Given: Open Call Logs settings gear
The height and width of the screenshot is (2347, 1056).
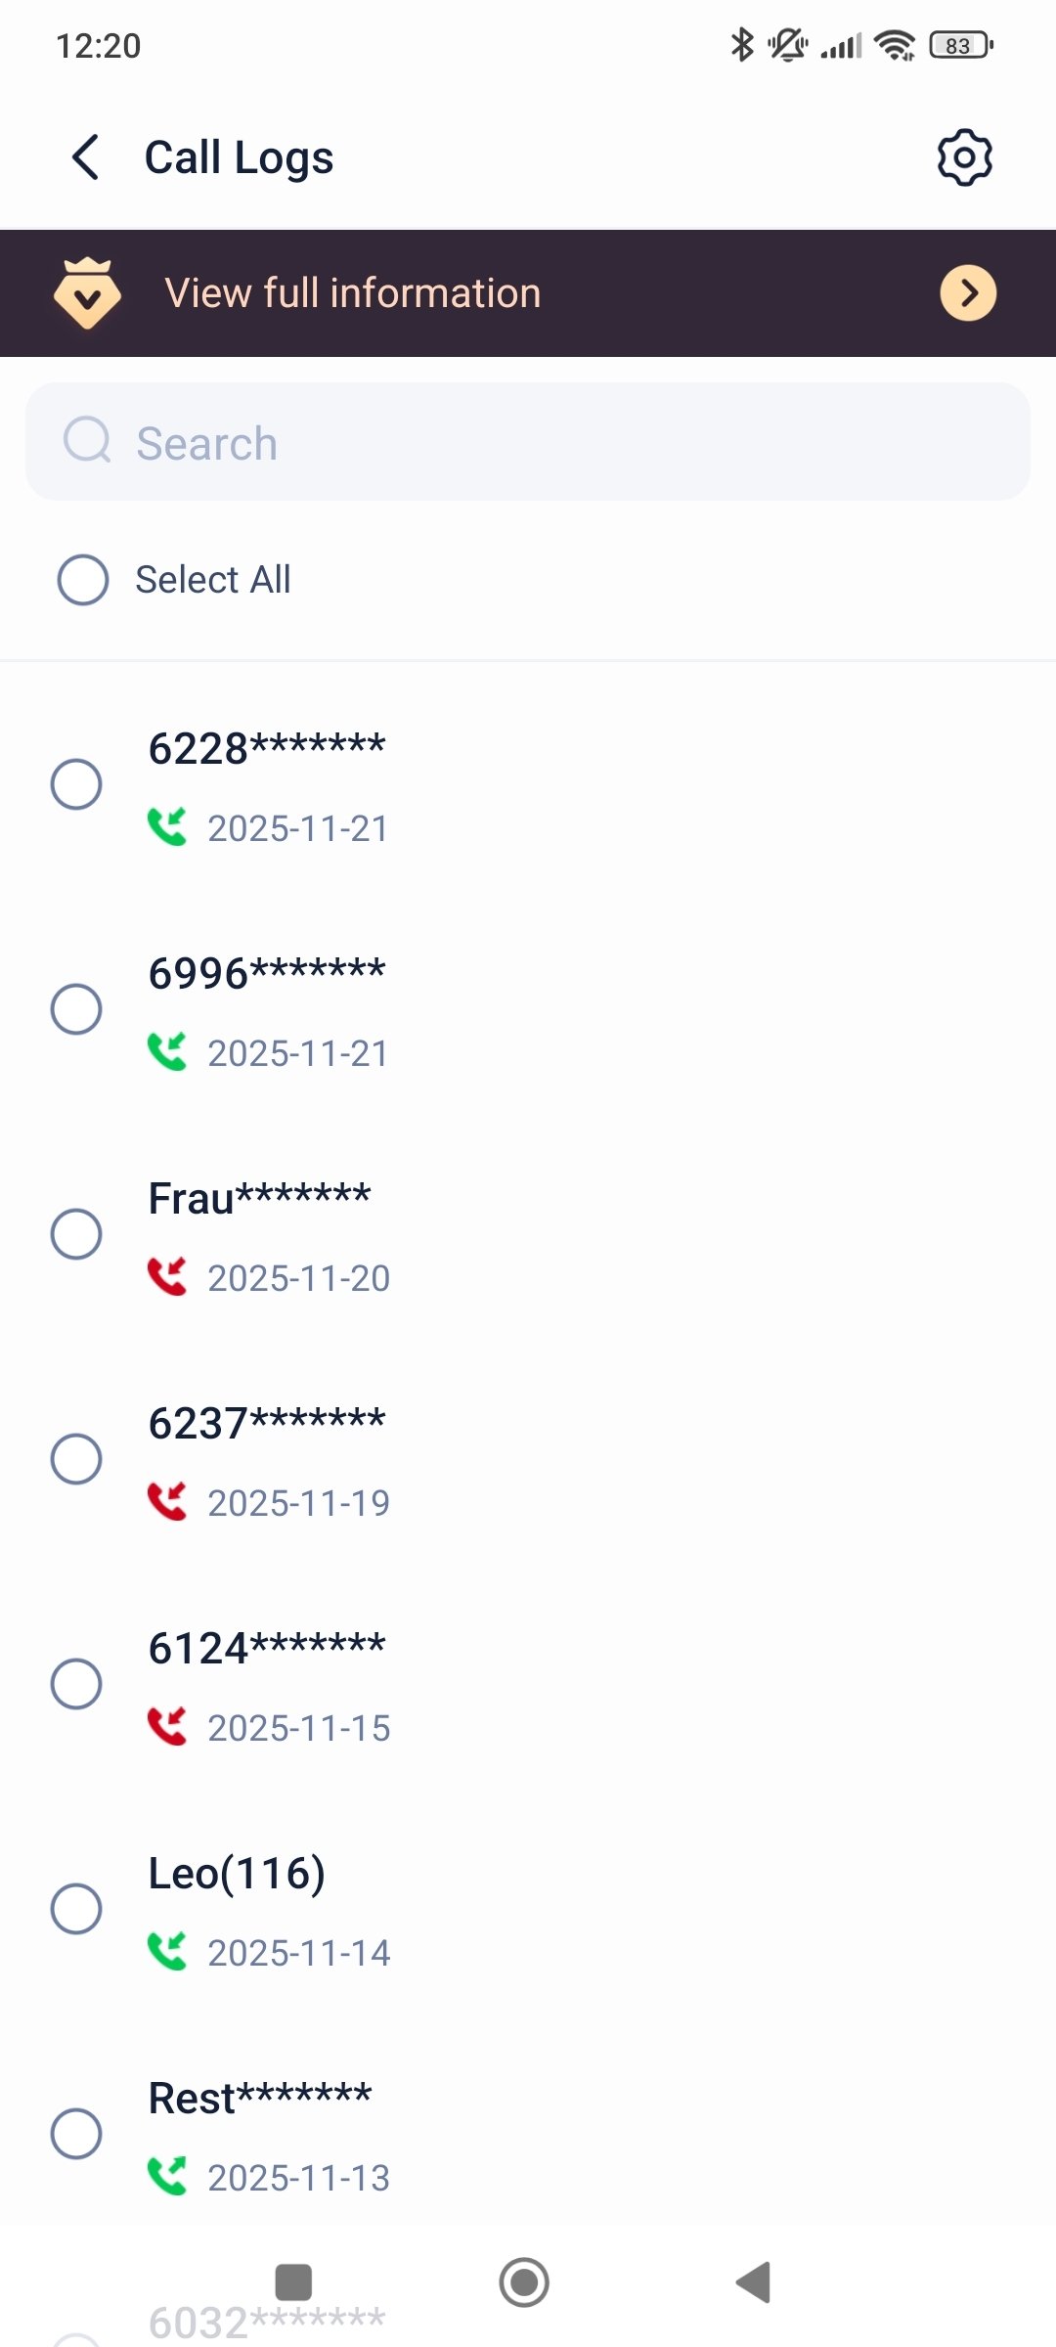Looking at the screenshot, I should tap(964, 157).
